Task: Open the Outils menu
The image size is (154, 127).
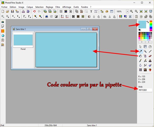Action: 76,7
